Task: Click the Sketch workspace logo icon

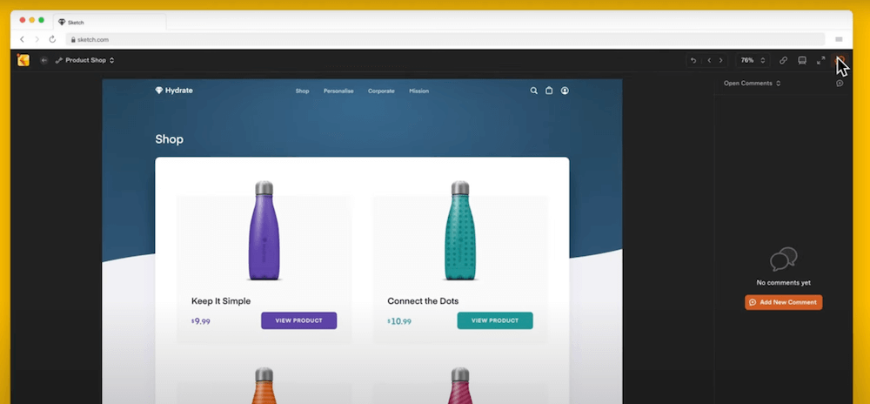Action: 23,60
